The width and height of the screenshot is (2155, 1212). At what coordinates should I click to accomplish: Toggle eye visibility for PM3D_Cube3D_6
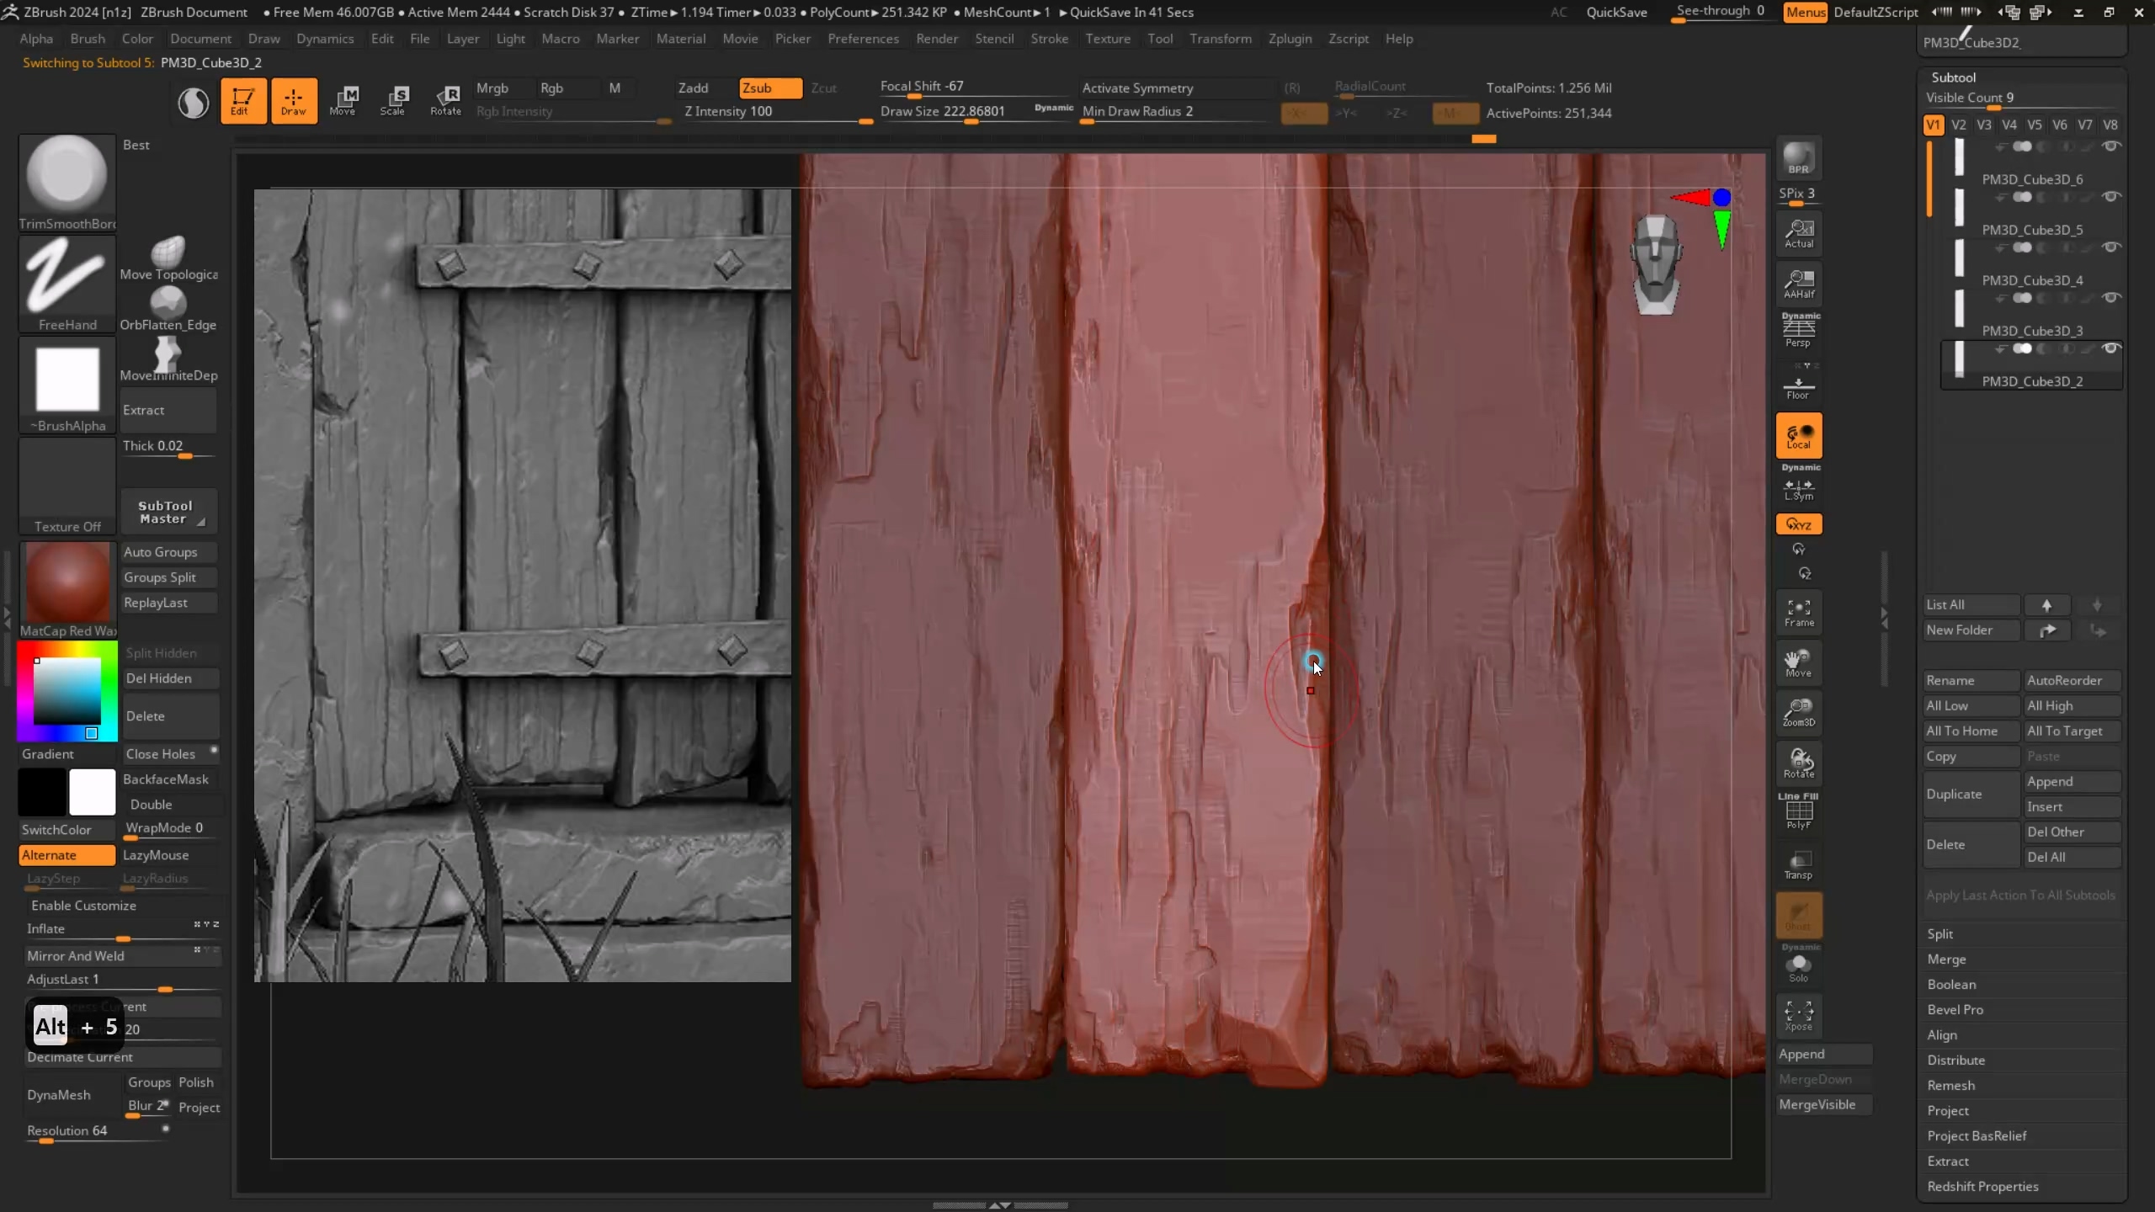click(x=2110, y=146)
